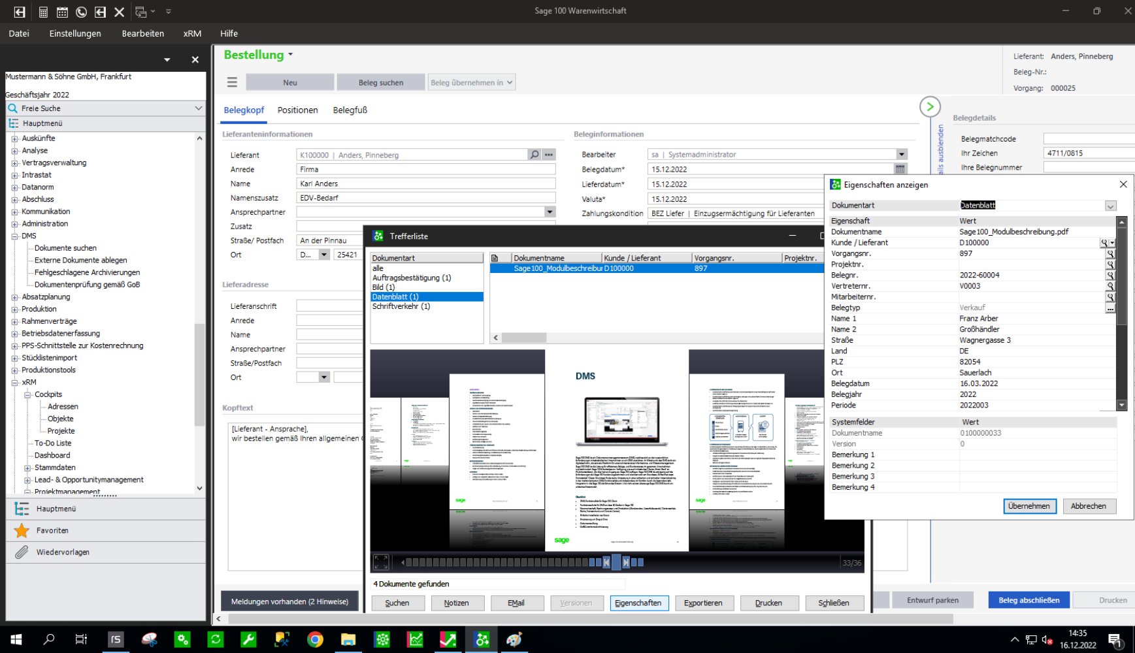Screen dimensions: 1135x653
Task: Open the Favoriten star panel
Action: (x=52, y=530)
